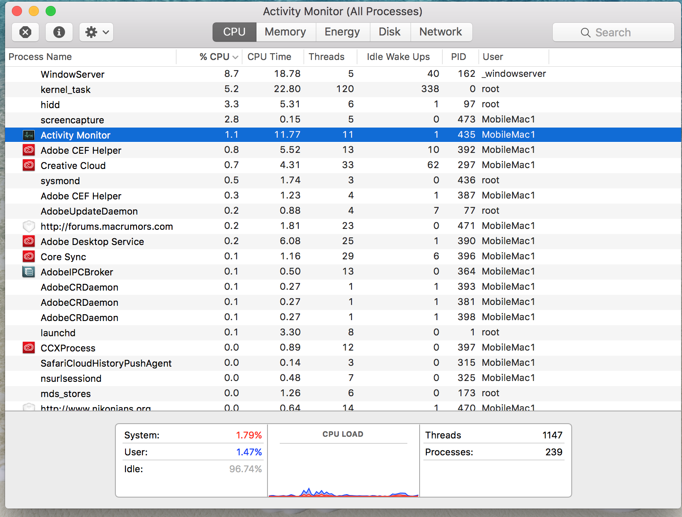Select AdobeCRDaemon row with PID 381
682x517 pixels.
coord(343,302)
